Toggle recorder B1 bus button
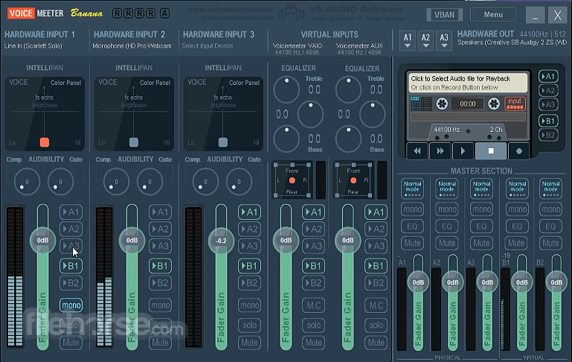The height and width of the screenshot is (362, 572). pos(548,121)
